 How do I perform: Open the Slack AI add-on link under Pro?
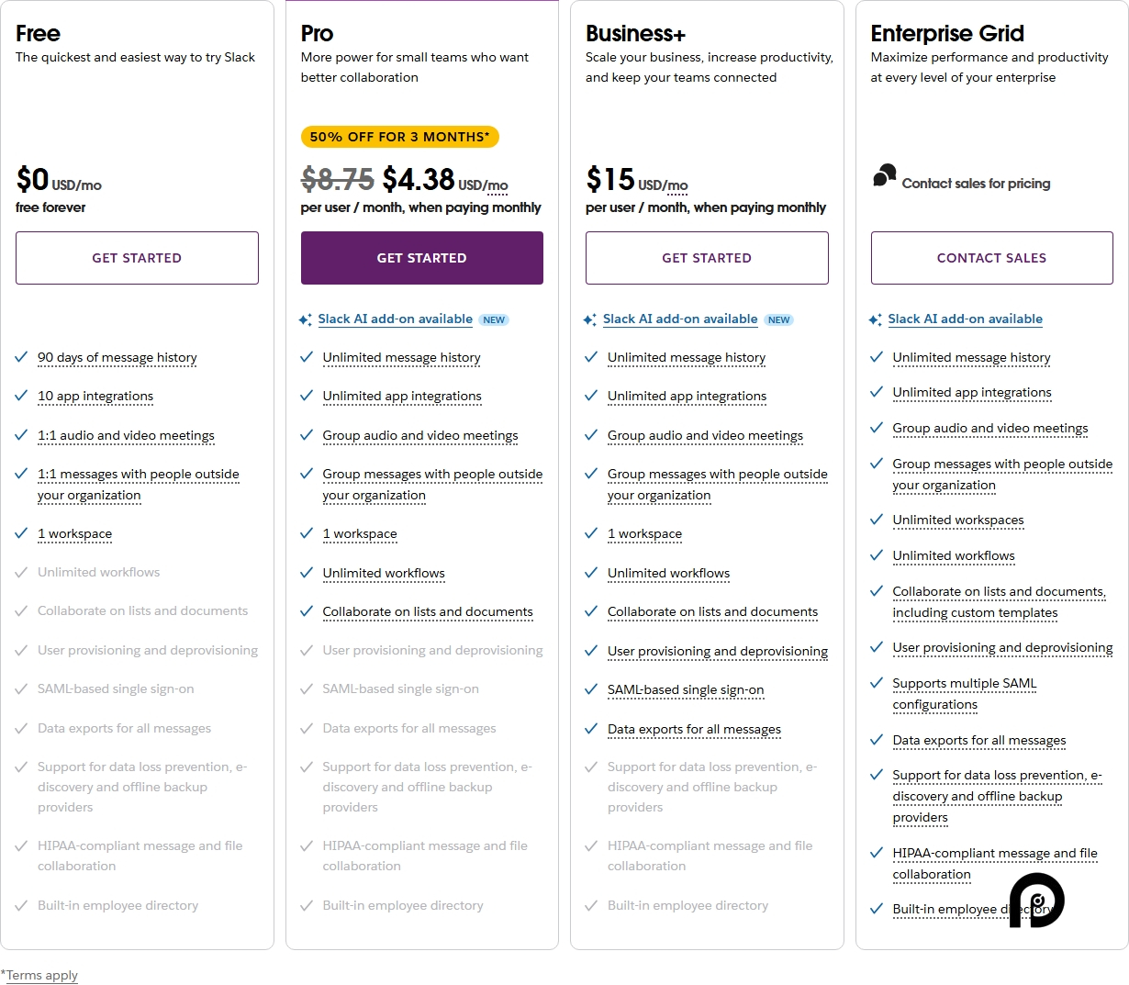(397, 319)
